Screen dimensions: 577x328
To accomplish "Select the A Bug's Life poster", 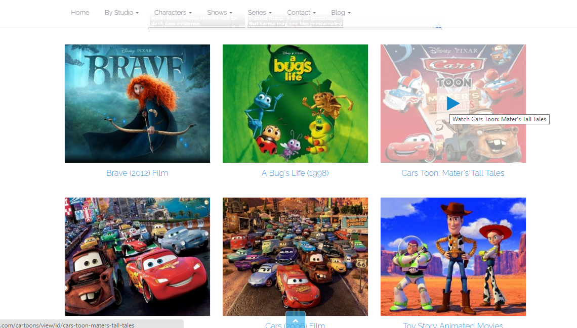I will point(295,104).
